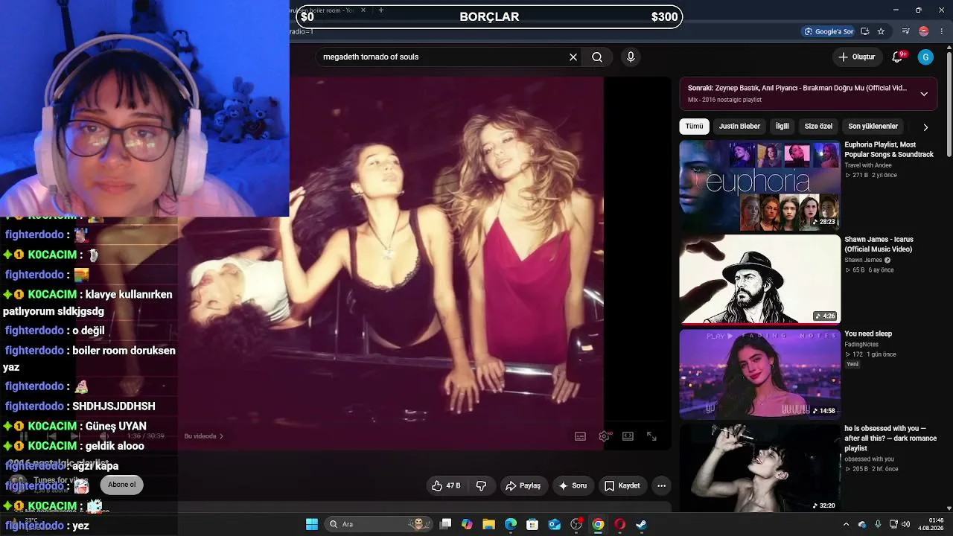Open the YouTube account avatar menu

925,57
